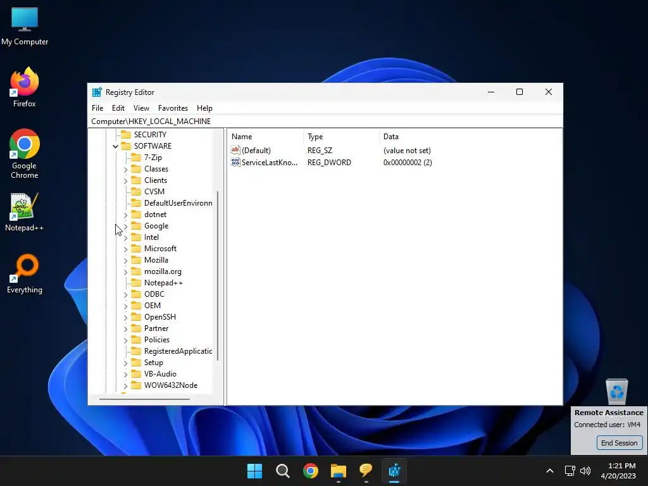Open the Edit menu

coord(118,108)
